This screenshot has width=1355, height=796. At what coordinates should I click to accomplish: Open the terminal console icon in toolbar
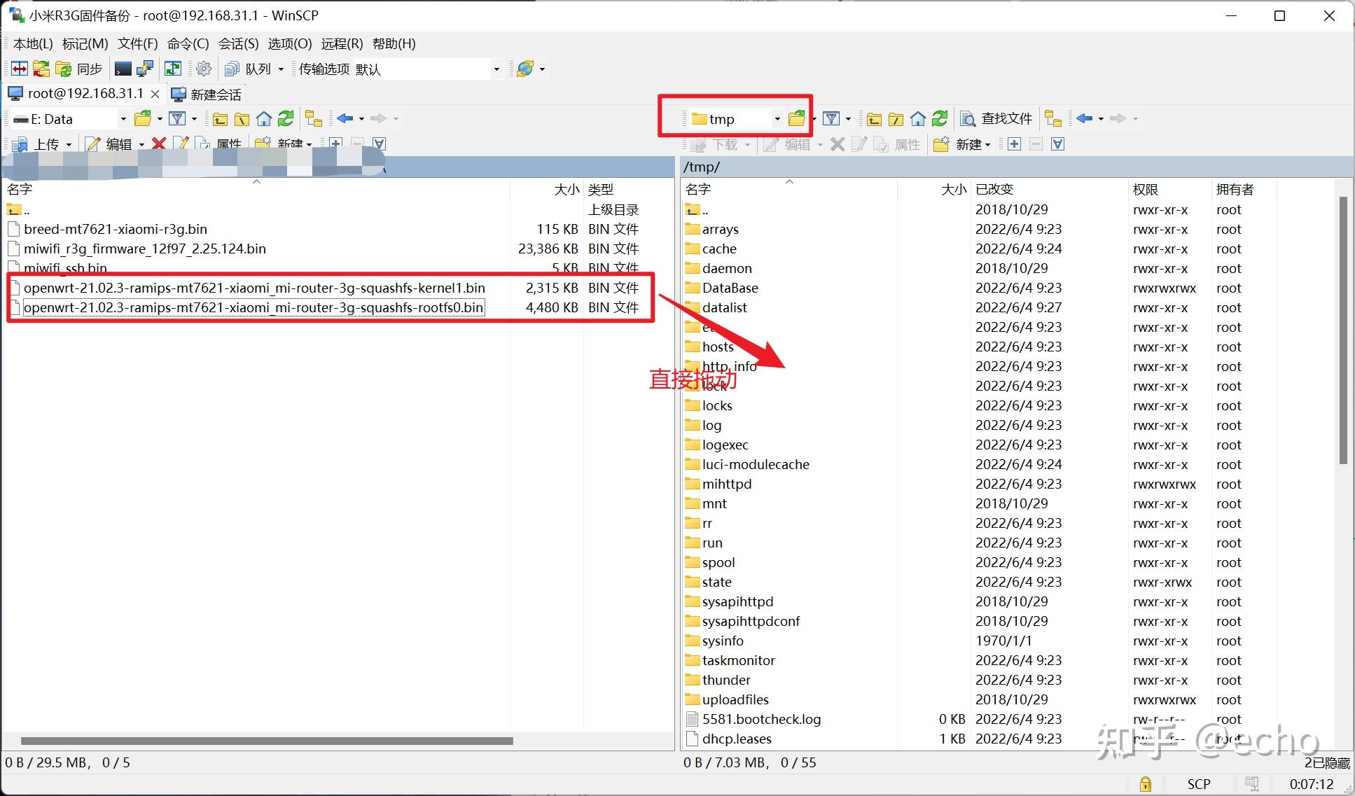[123, 69]
